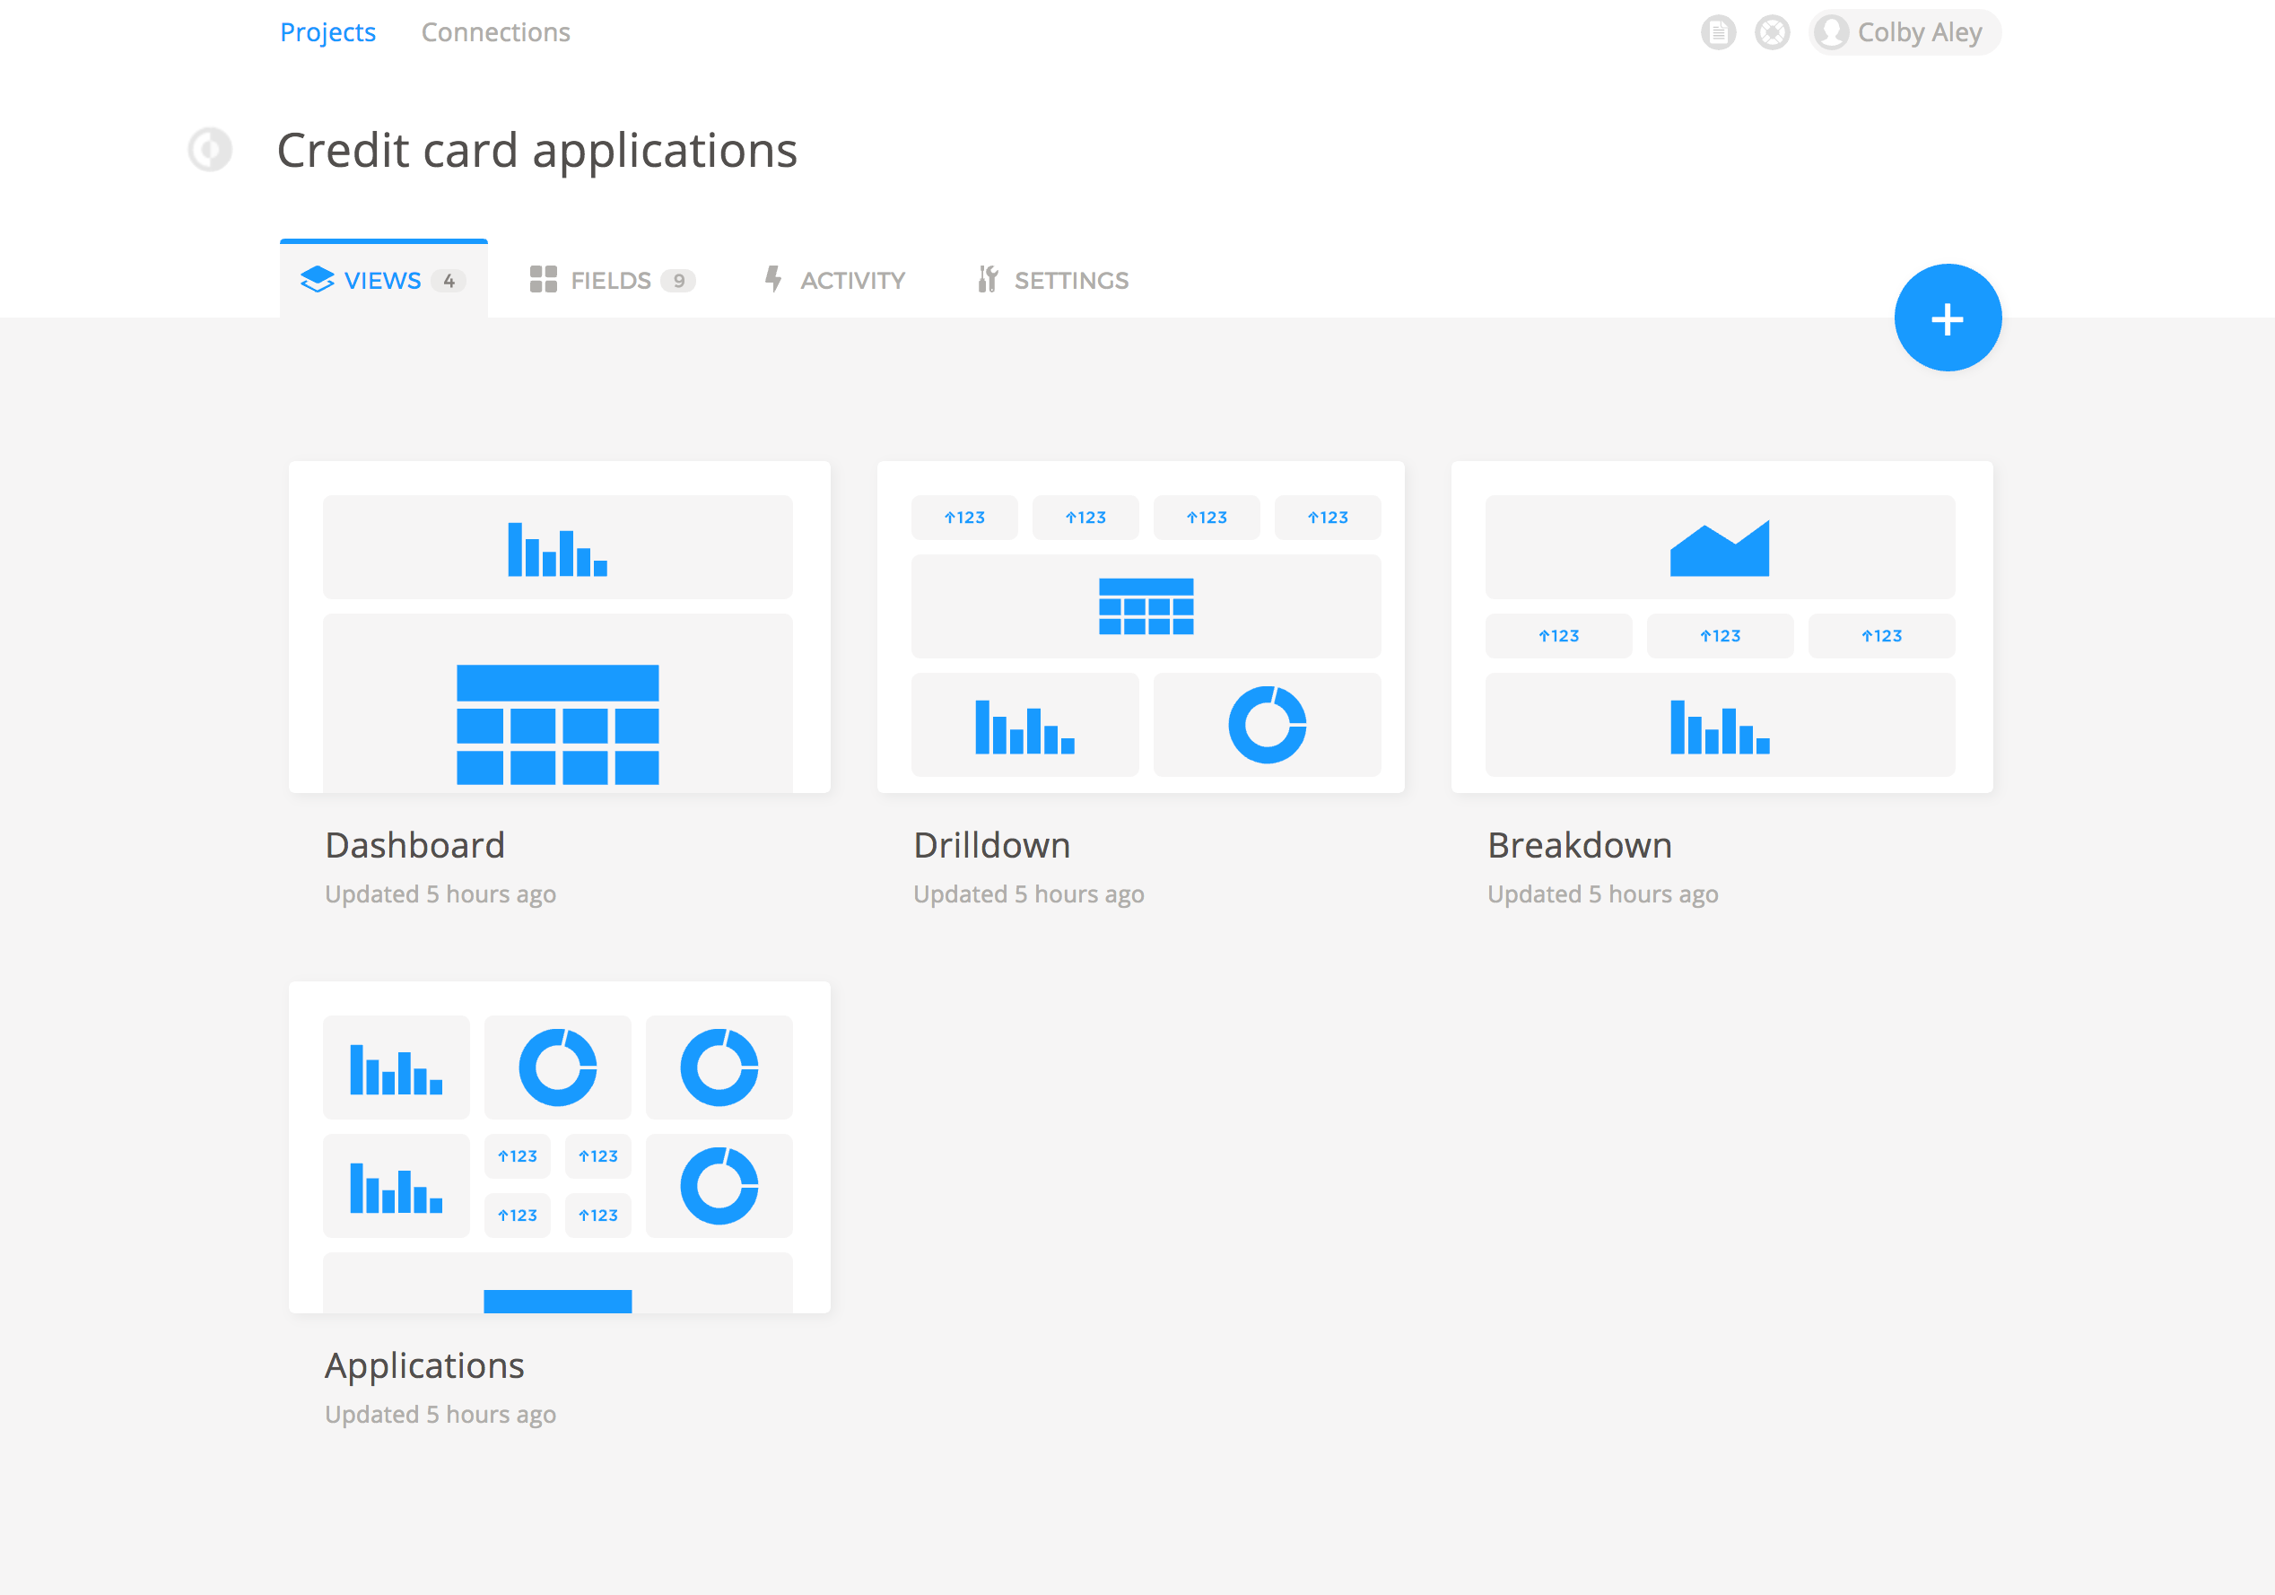Screen dimensions: 2275x1595
Task: Click the Views layers icon
Action: tap(317, 281)
